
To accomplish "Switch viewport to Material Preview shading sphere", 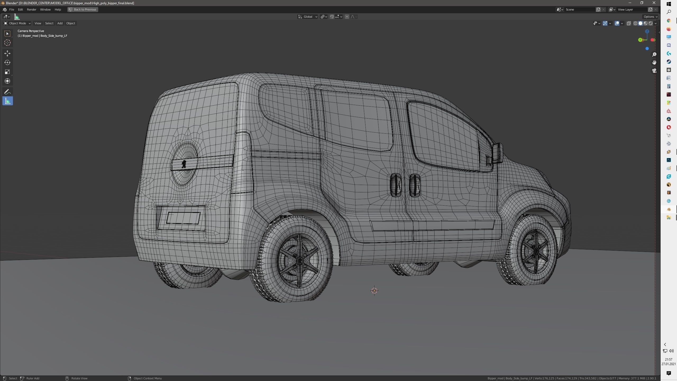I will coord(645,23).
